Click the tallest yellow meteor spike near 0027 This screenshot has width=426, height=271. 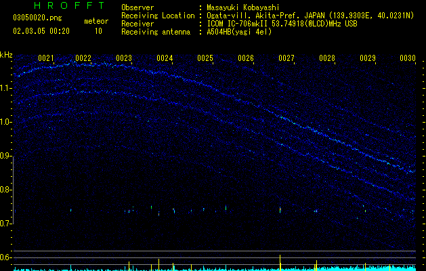280,263
